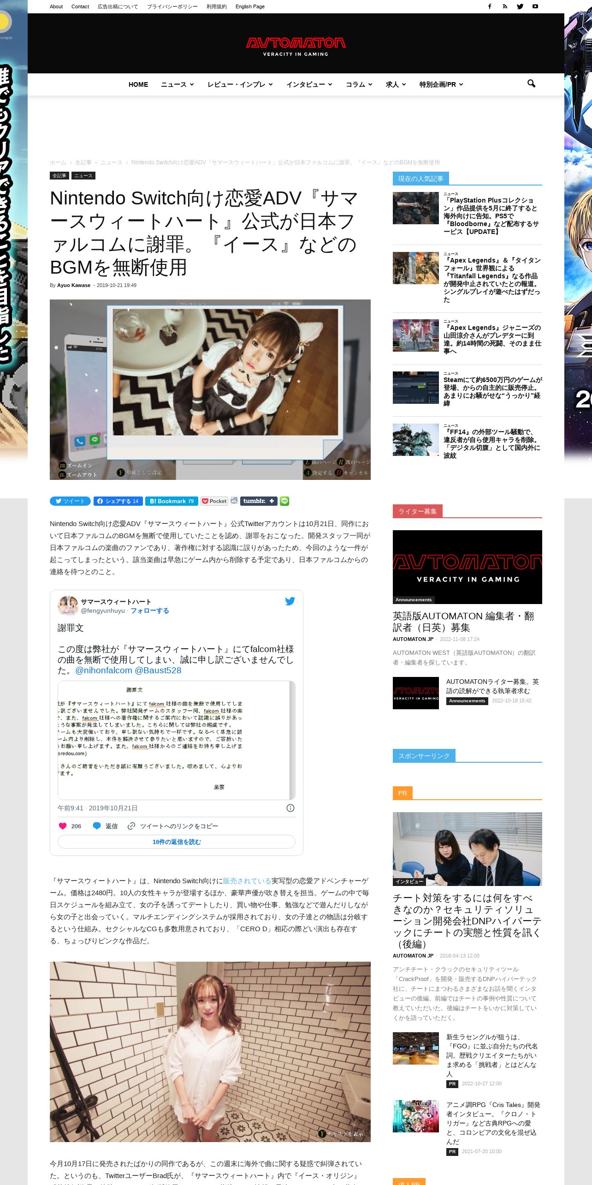Open the apology letter image in tweet
This screenshot has height=1185, width=592.
tap(177, 740)
